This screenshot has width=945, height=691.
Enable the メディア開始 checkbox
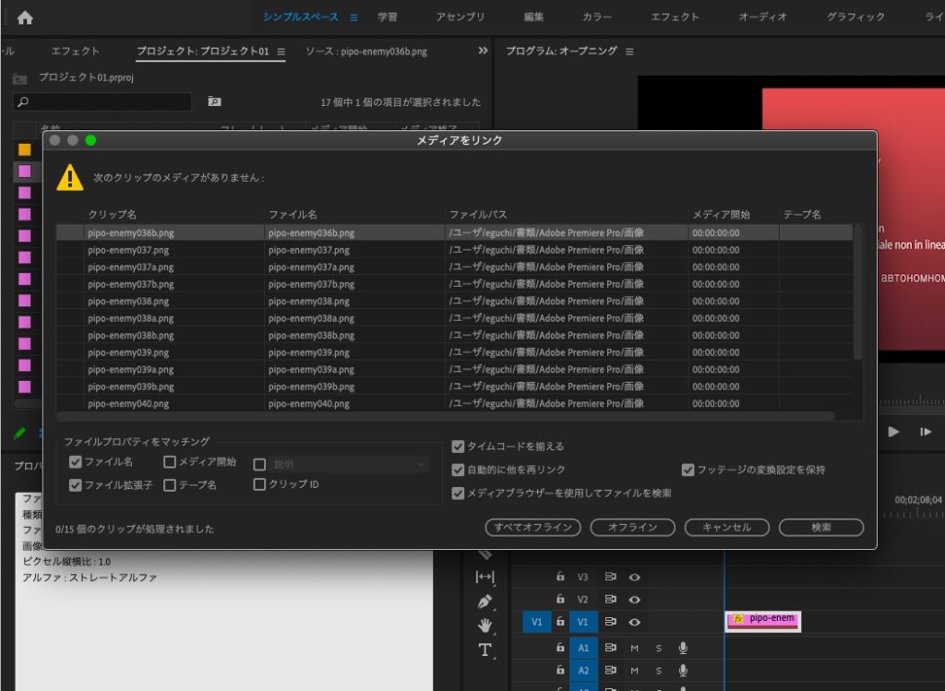click(170, 461)
